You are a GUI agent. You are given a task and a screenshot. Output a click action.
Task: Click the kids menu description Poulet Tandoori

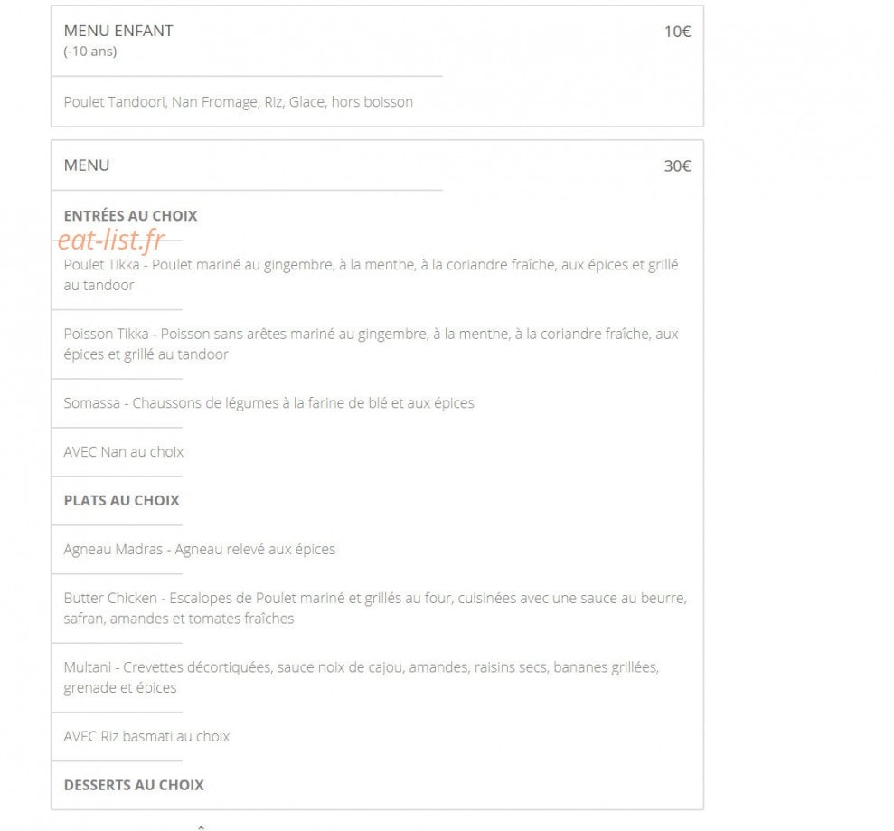tap(239, 101)
